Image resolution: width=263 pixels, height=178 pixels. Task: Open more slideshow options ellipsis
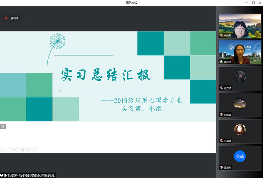[35, 149]
